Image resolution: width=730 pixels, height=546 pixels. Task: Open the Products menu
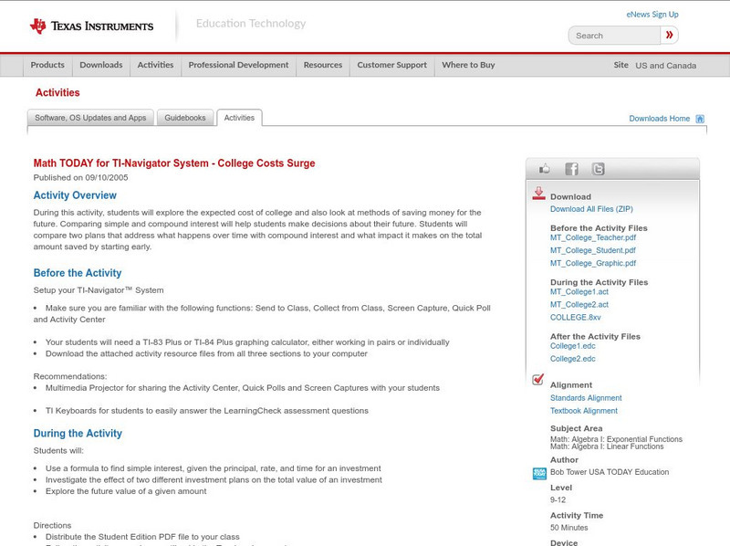(x=47, y=65)
